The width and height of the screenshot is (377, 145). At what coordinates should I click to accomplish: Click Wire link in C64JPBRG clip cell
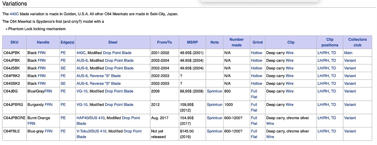coord(290,105)
